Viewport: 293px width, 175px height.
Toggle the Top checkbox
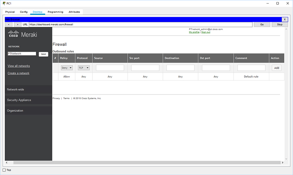[x=4, y=170]
